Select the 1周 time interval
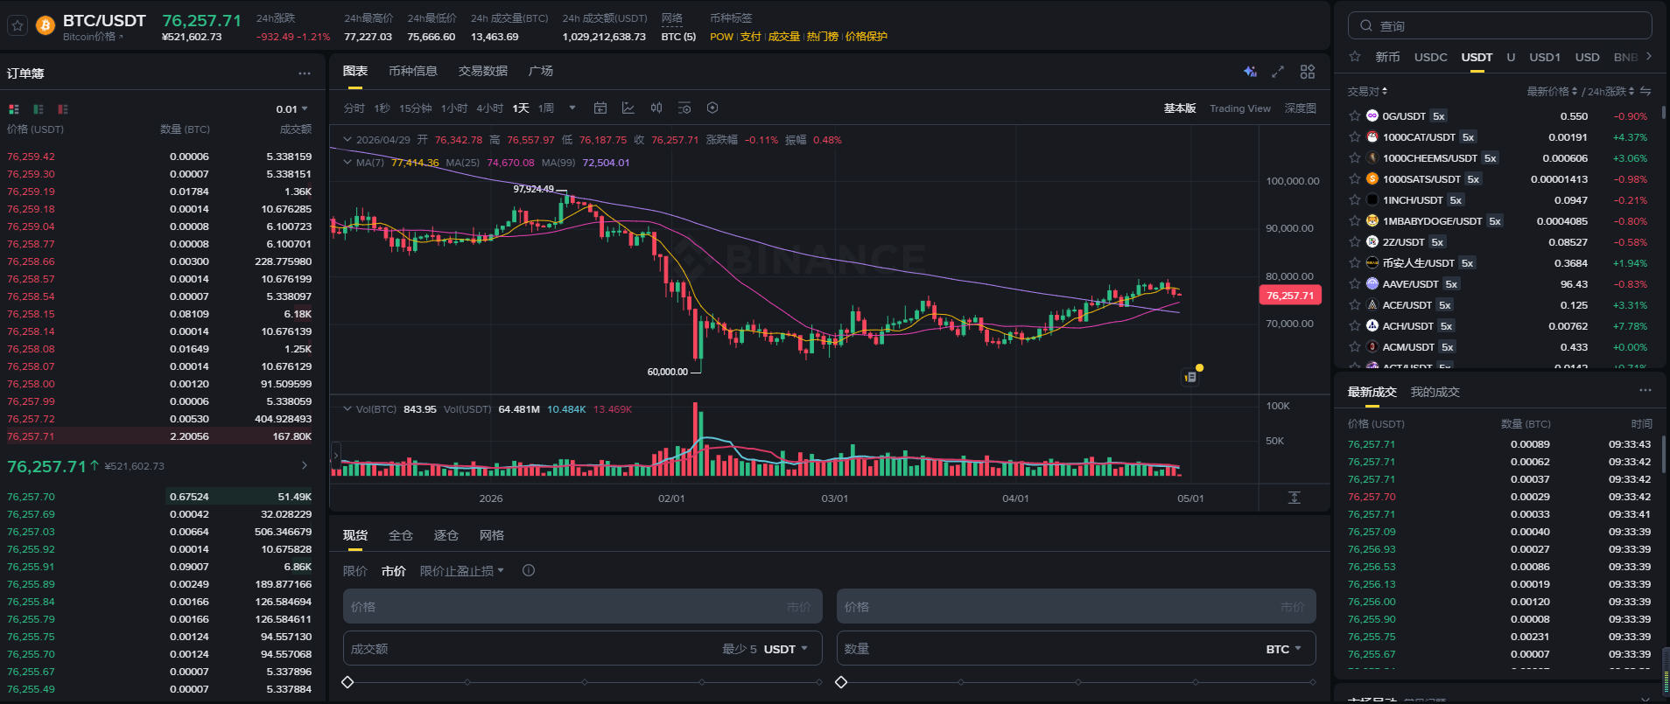This screenshot has width=1670, height=704. point(546,108)
